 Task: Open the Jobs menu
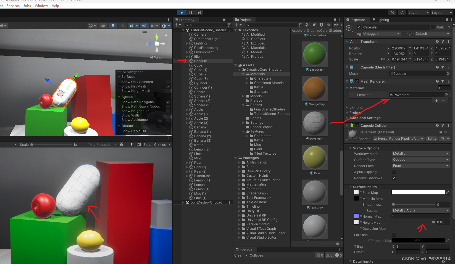point(27,6)
